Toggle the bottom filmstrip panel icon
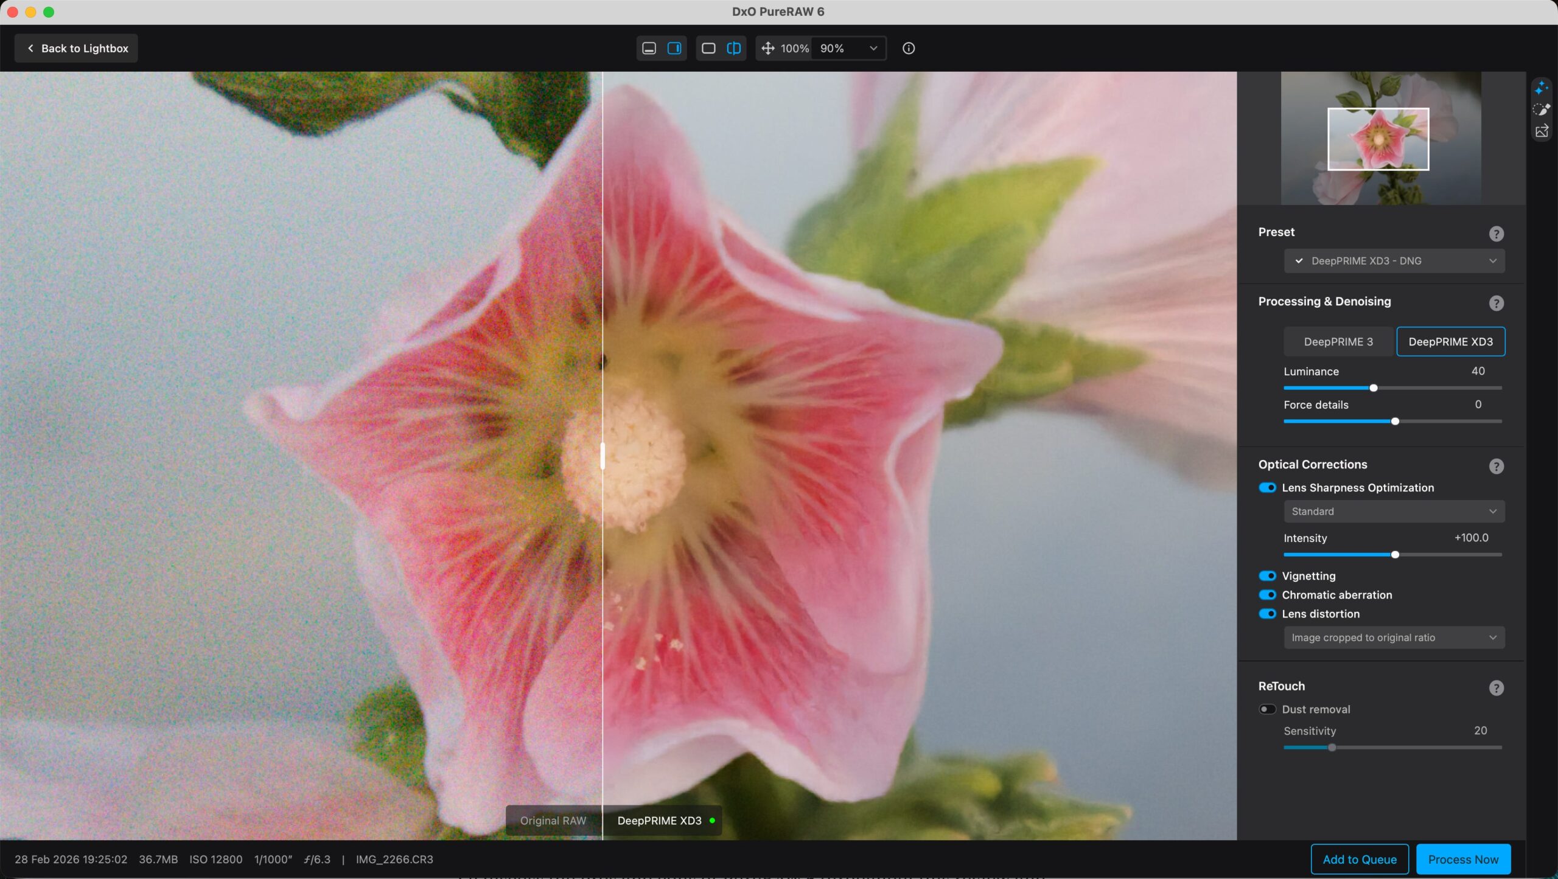Image resolution: width=1558 pixels, height=879 pixels. pyautogui.click(x=649, y=48)
